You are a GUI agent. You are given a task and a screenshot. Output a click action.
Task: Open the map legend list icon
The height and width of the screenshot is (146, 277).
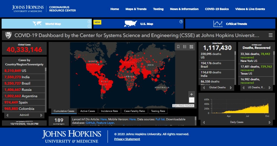(x=185, y=47)
